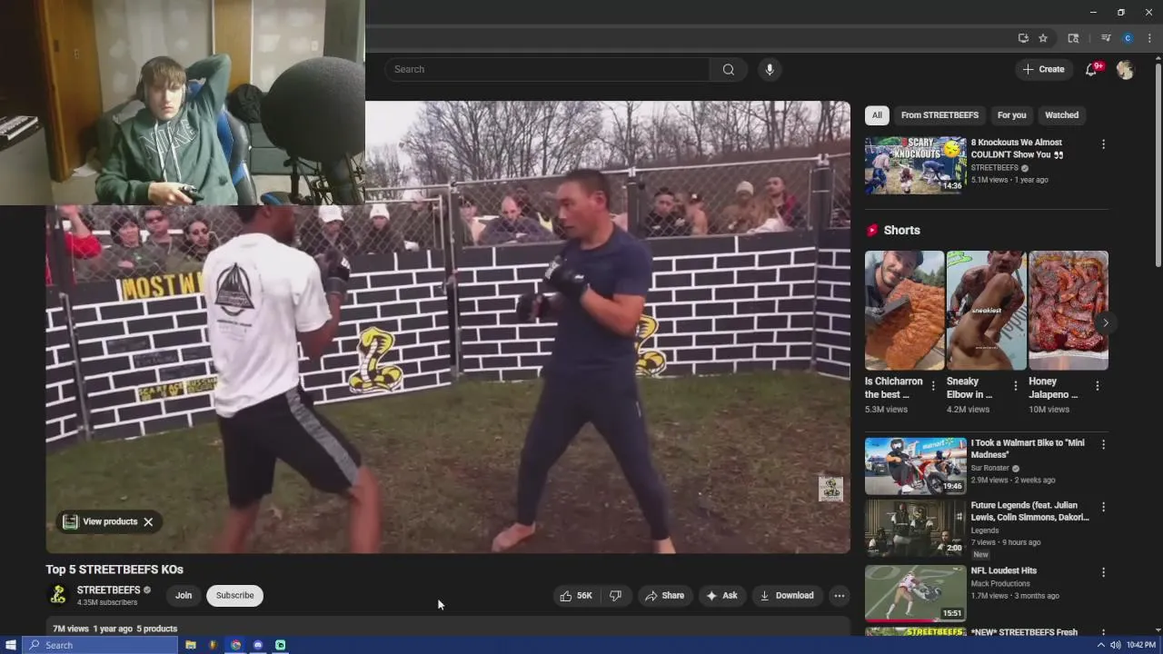
Task: Open options for 8 Knockouts video
Action: (1103, 144)
